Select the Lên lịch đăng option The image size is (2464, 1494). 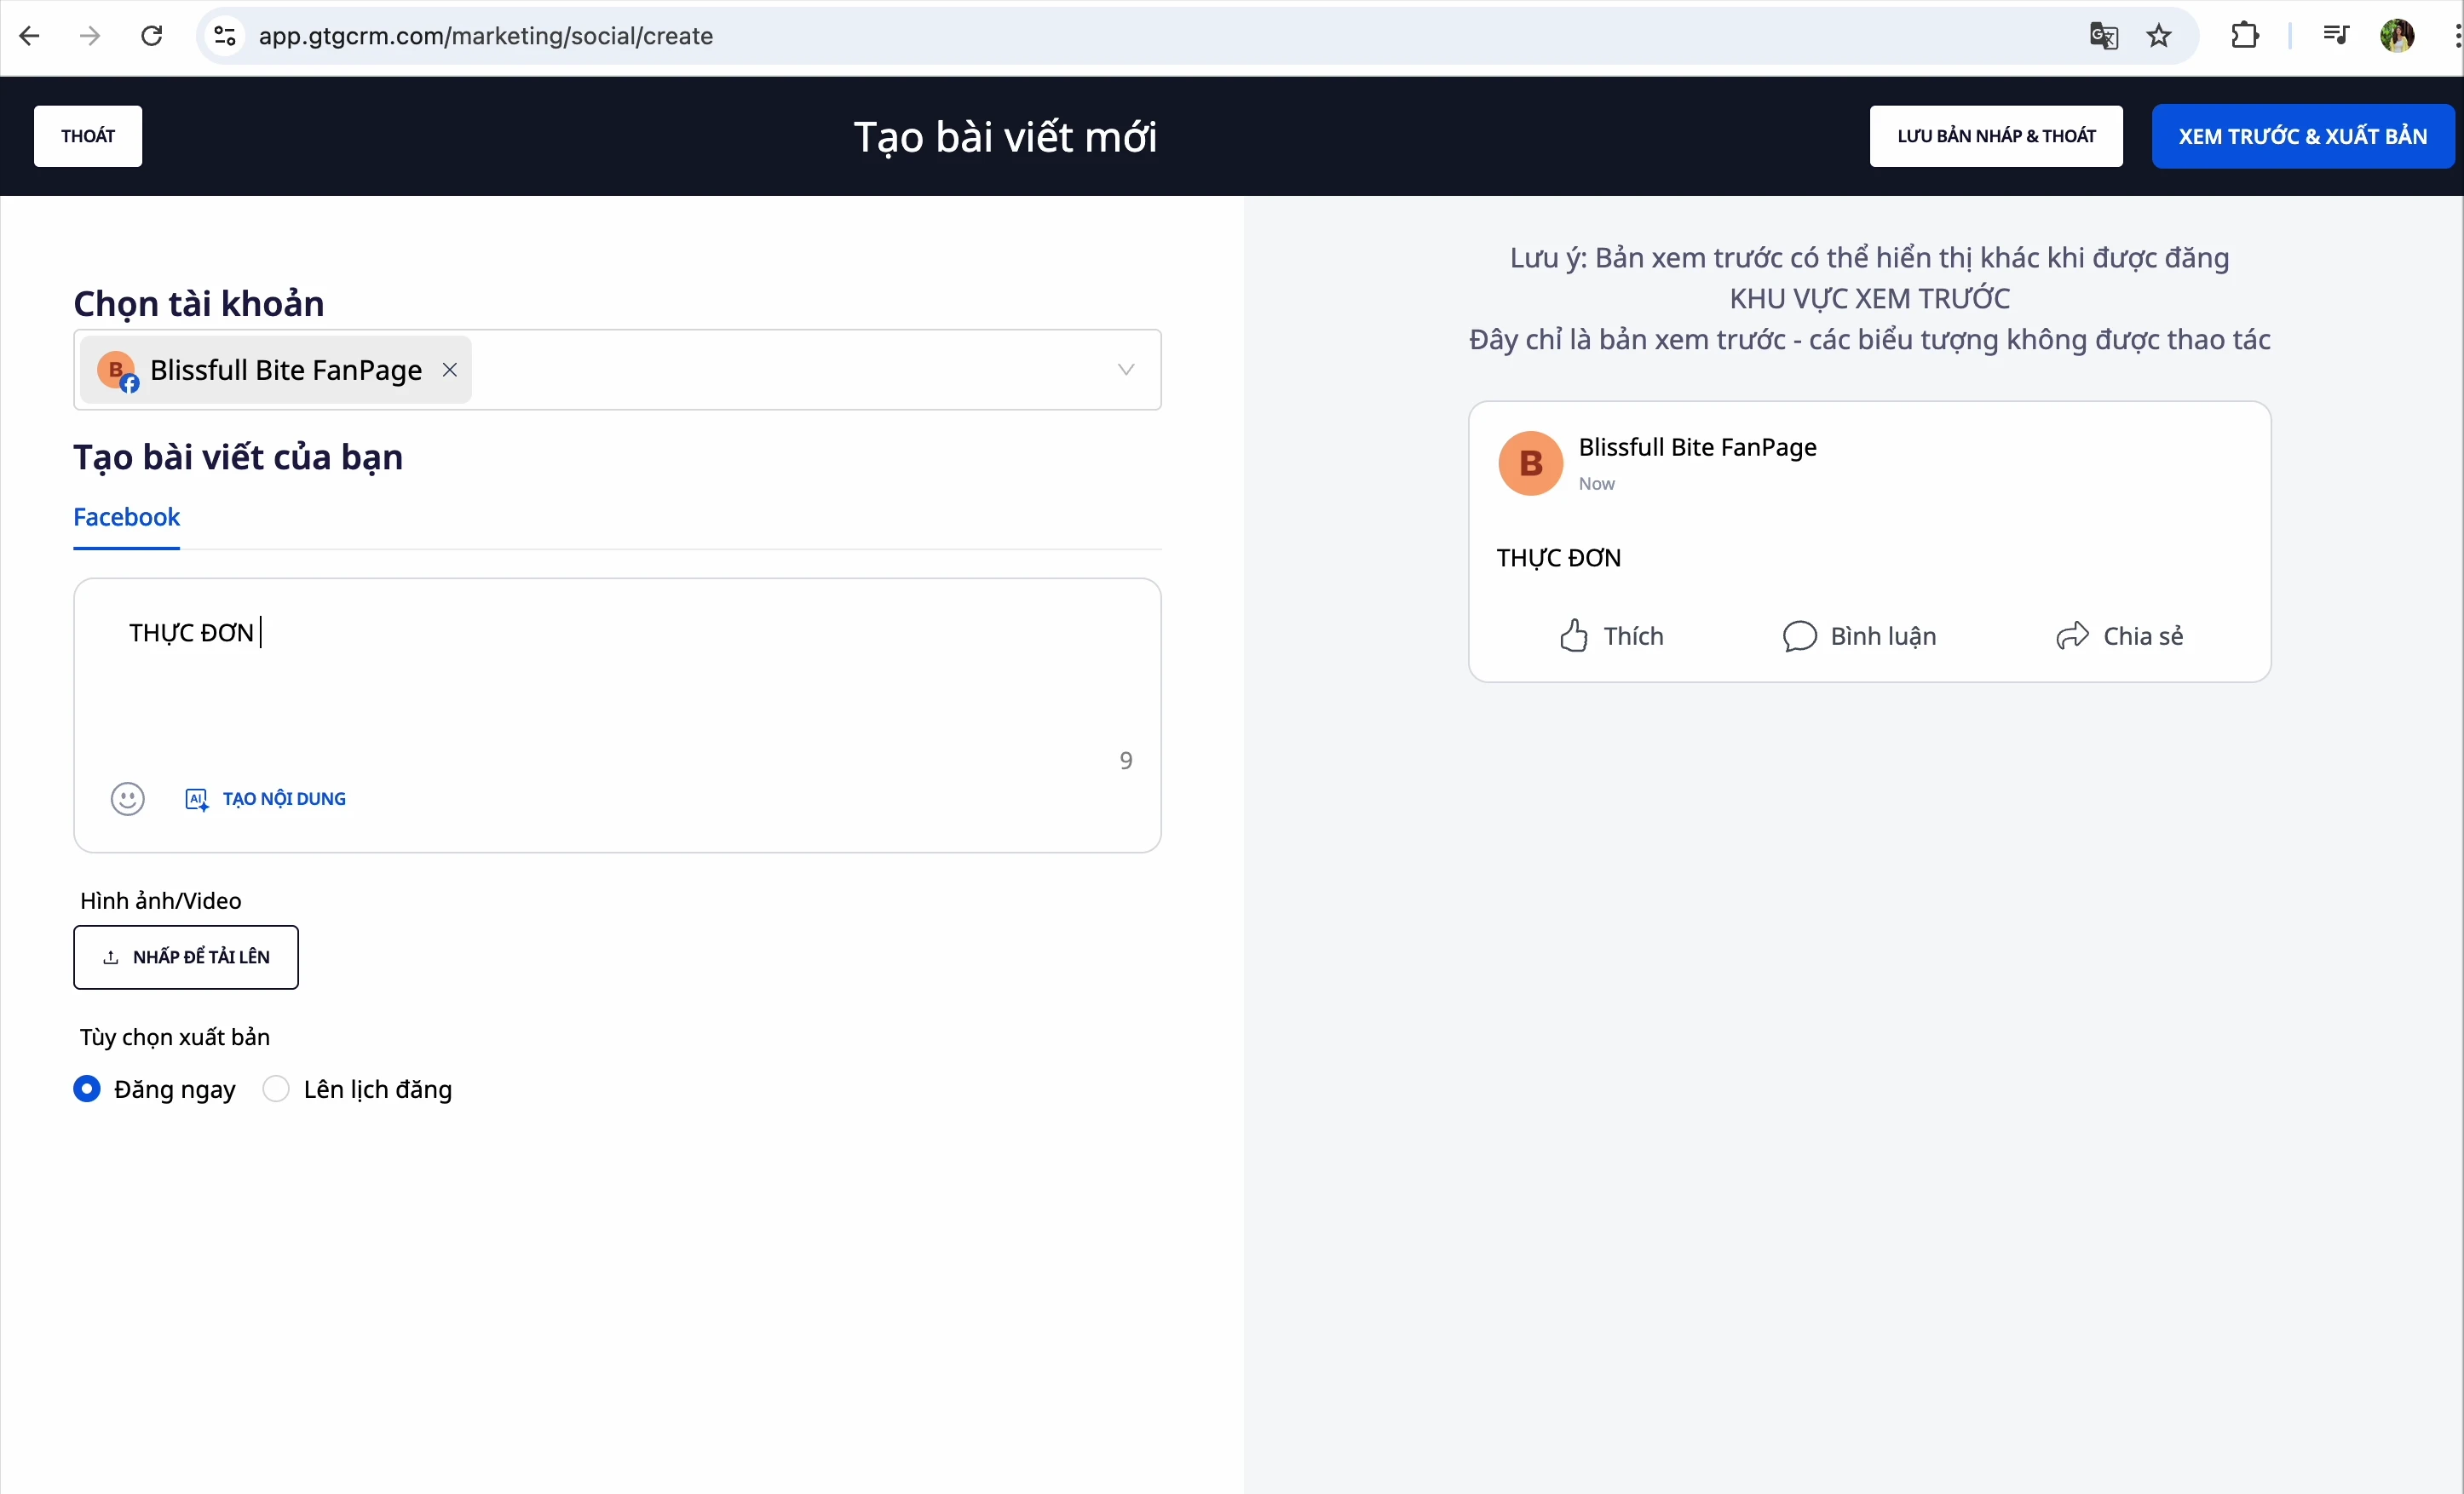point(276,1089)
